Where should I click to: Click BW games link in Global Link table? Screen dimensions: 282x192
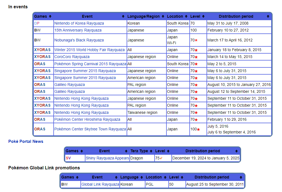(65, 185)
